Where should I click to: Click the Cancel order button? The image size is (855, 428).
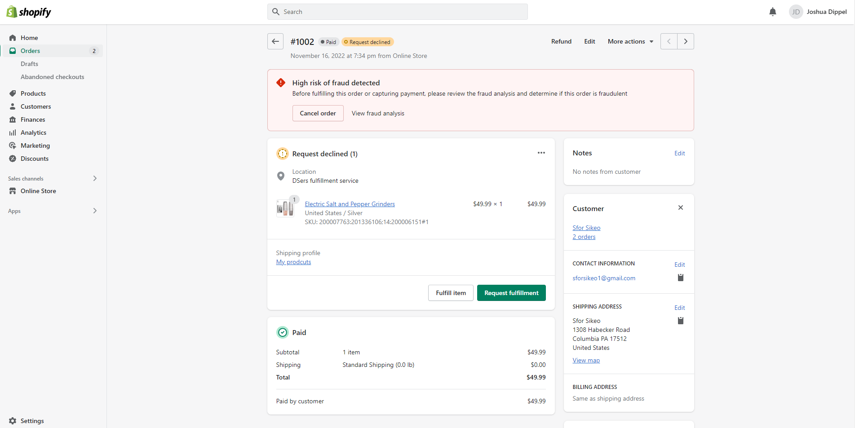click(x=318, y=113)
